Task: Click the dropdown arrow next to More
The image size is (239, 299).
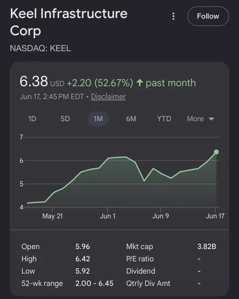Action: pyautogui.click(x=211, y=119)
